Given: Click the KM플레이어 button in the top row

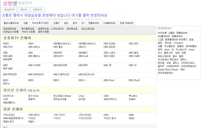Looking at the screenshot, I should click(109, 23).
